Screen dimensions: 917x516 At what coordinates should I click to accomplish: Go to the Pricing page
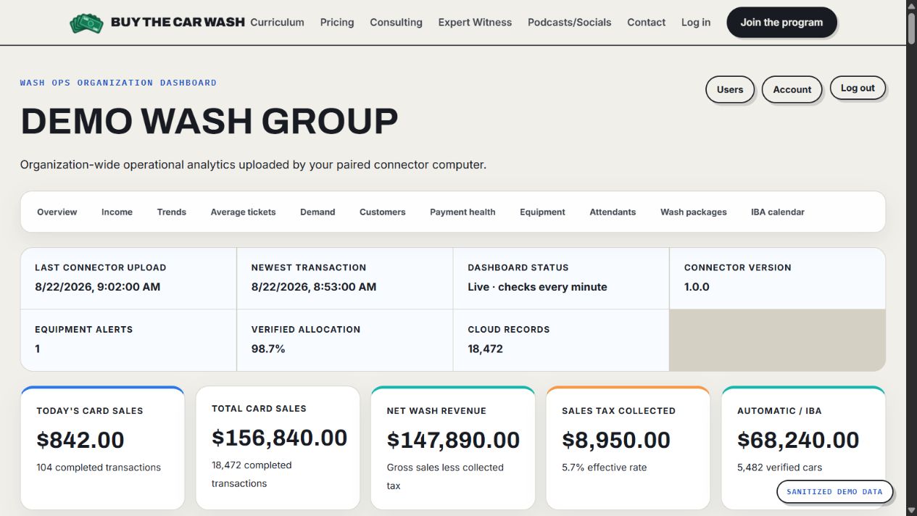tap(337, 22)
